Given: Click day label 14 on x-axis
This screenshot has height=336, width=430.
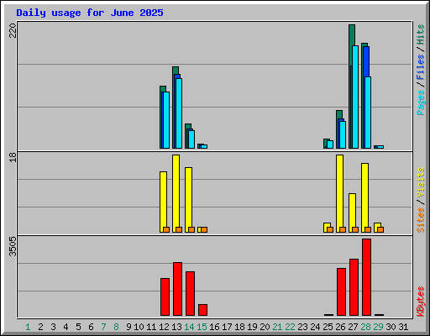Looking at the screenshot, I should coord(189,327).
